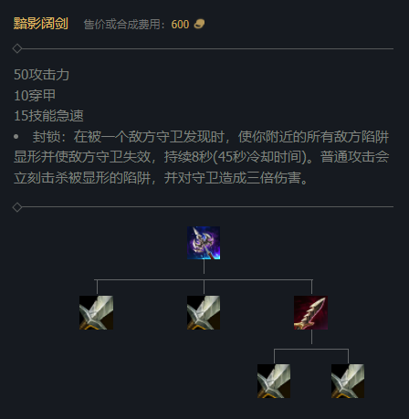Click the left Long Sword under the Serrated Dirk
The height and width of the screenshot is (419, 409).
point(274,381)
